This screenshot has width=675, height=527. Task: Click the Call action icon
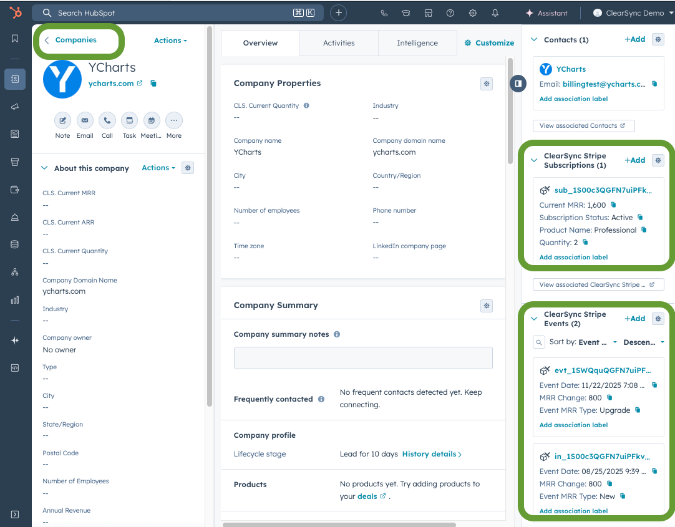point(107,120)
